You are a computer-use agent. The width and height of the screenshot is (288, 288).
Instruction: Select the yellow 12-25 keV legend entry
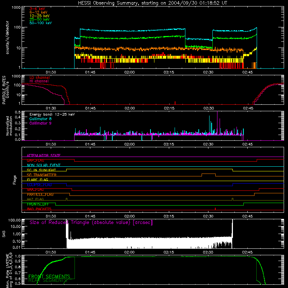click(x=40, y=16)
